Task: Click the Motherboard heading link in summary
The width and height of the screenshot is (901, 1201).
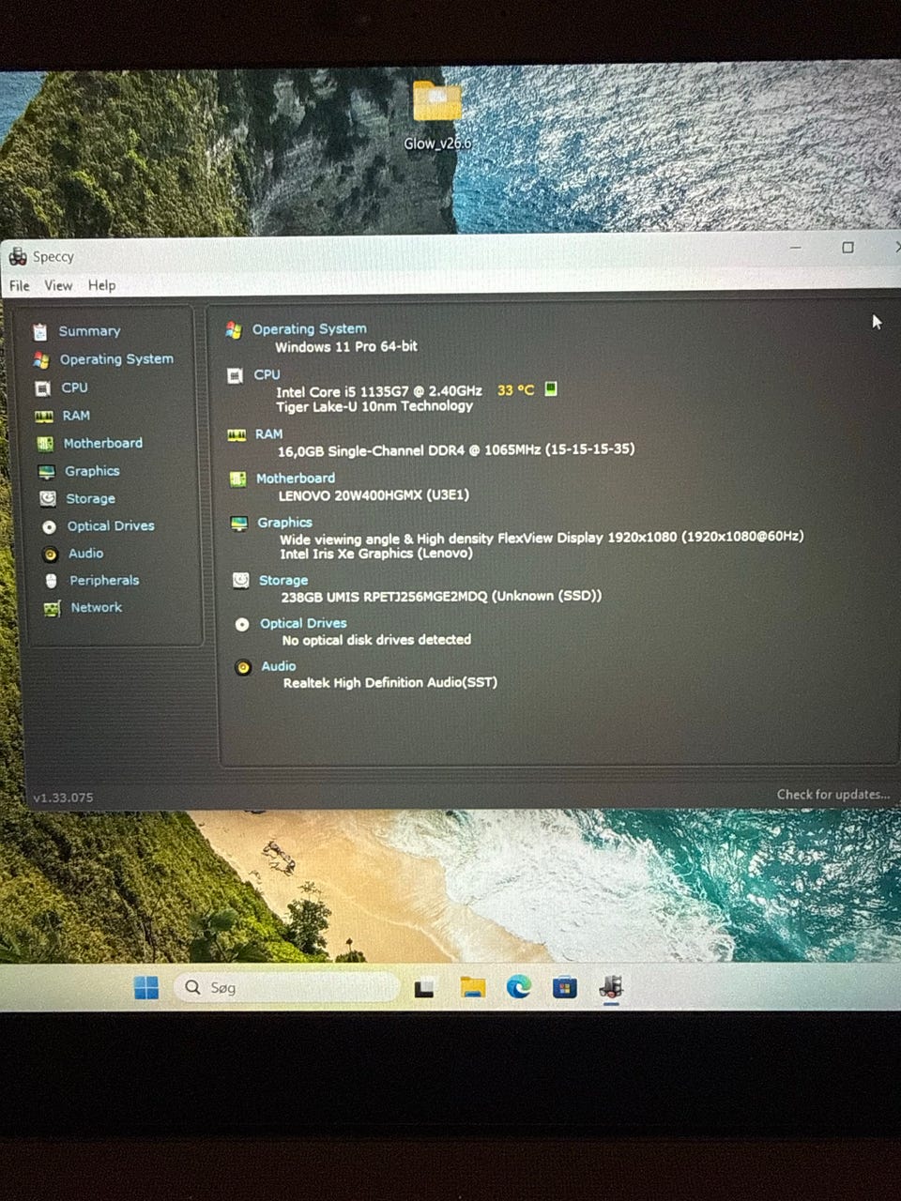Action: tap(296, 479)
